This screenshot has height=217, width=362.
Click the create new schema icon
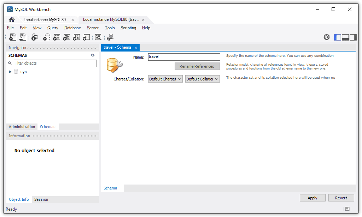click(46, 37)
